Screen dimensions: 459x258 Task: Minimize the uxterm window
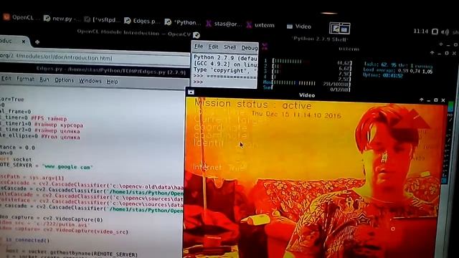(440, 54)
